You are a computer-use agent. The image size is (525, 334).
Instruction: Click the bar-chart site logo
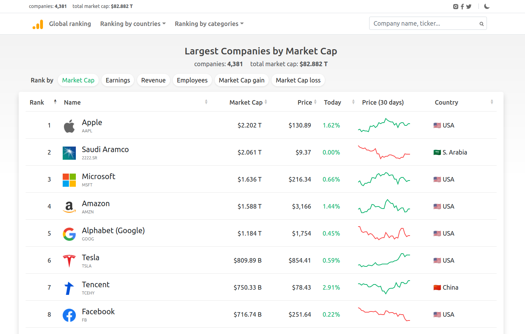37,24
